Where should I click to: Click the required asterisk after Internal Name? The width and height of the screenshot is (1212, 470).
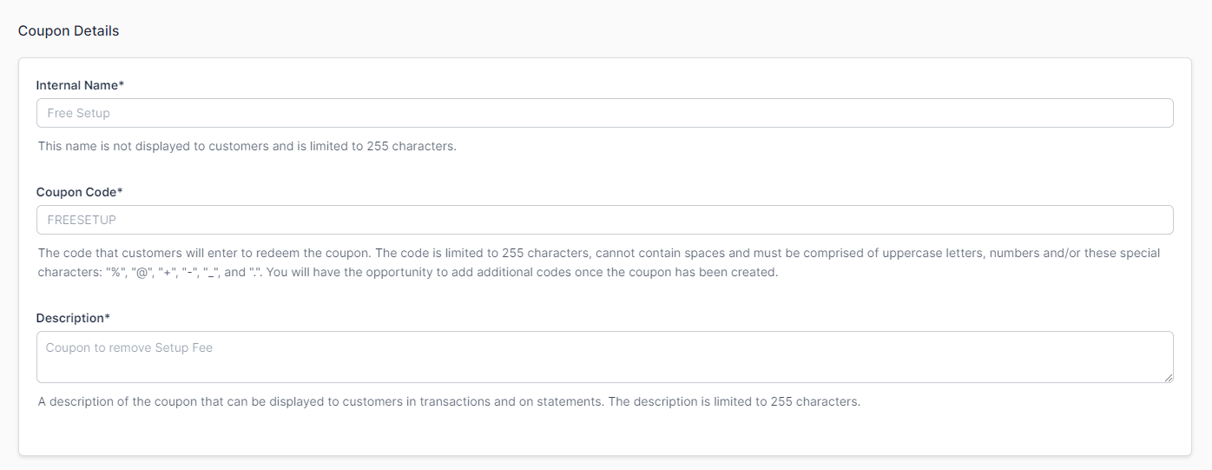coord(122,85)
